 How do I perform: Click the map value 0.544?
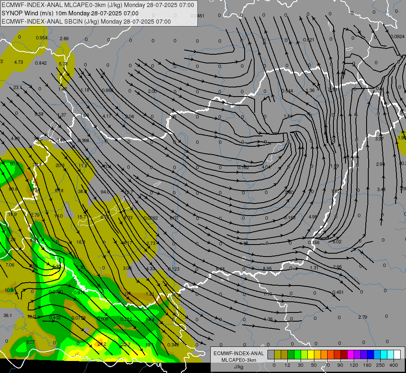[287, 91]
